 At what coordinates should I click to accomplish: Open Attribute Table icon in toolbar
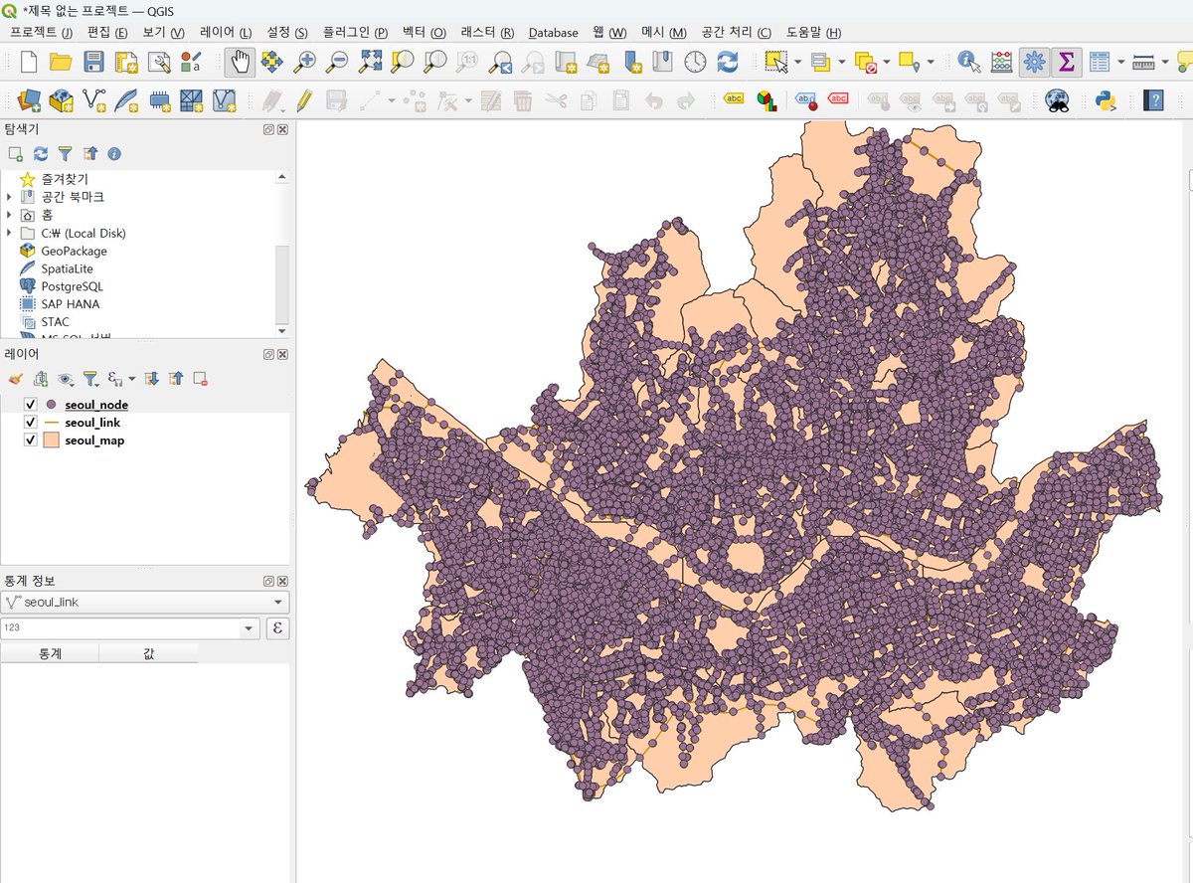(1099, 62)
